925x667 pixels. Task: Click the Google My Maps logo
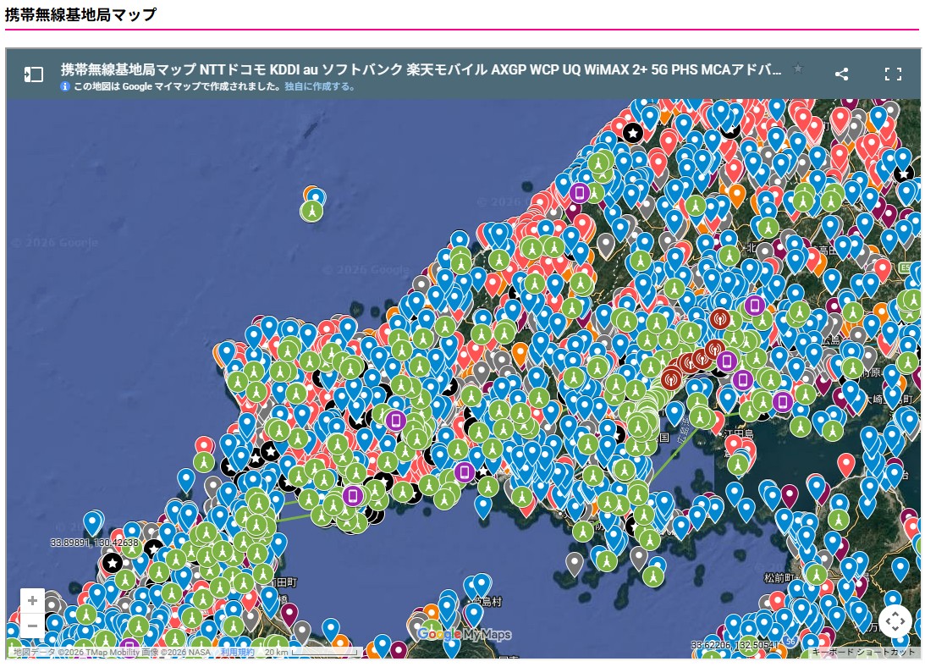(x=464, y=634)
